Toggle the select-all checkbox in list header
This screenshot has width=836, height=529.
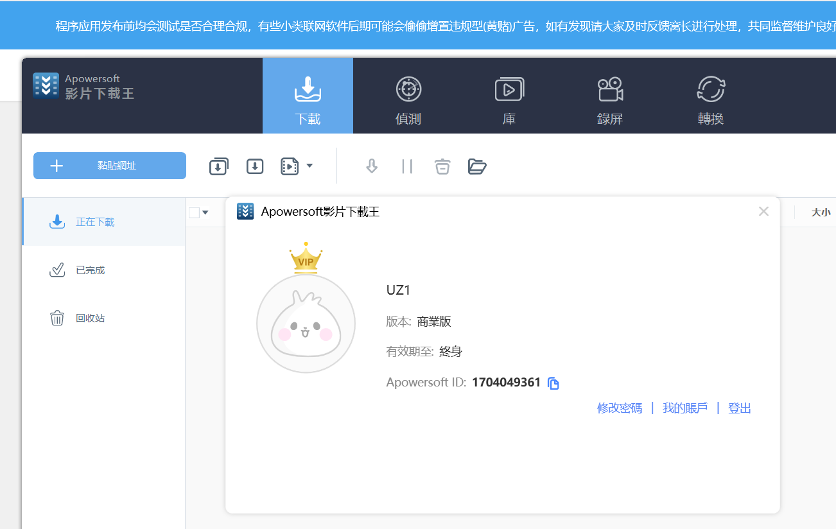coord(194,212)
